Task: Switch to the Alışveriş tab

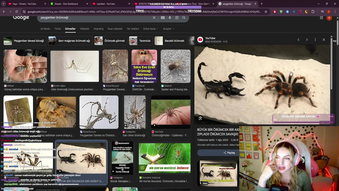Action: pos(99,29)
